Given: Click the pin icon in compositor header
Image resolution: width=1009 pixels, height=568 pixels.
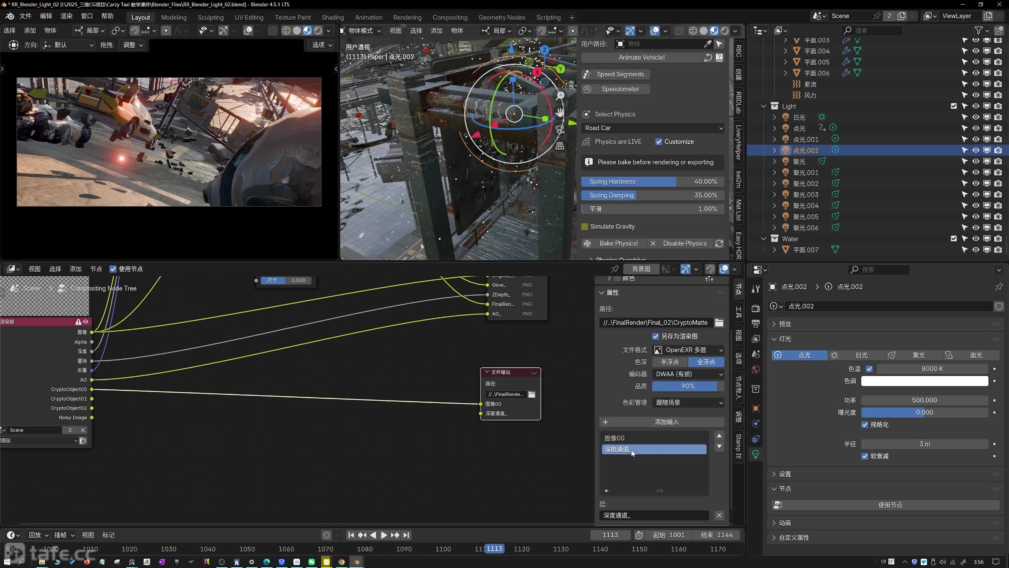Looking at the screenshot, I should tap(614, 269).
